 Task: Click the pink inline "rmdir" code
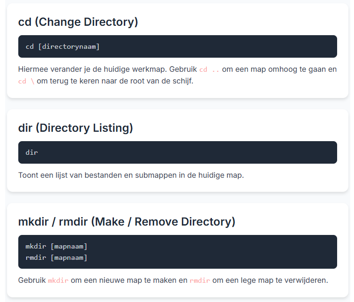click(200, 280)
